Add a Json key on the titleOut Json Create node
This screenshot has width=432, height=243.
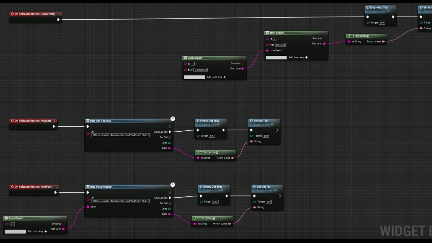click(x=306, y=57)
